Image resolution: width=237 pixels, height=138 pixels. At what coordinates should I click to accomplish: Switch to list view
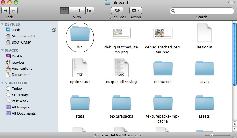73,10
